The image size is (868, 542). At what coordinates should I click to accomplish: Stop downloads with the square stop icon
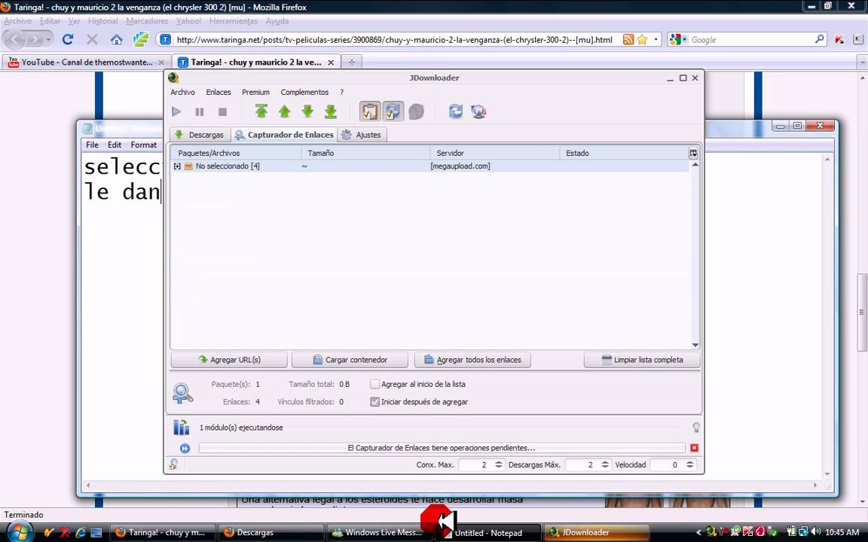(222, 111)
